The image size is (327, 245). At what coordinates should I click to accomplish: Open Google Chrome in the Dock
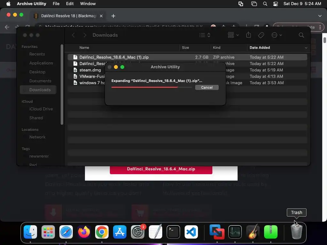[x=102, y=232]
